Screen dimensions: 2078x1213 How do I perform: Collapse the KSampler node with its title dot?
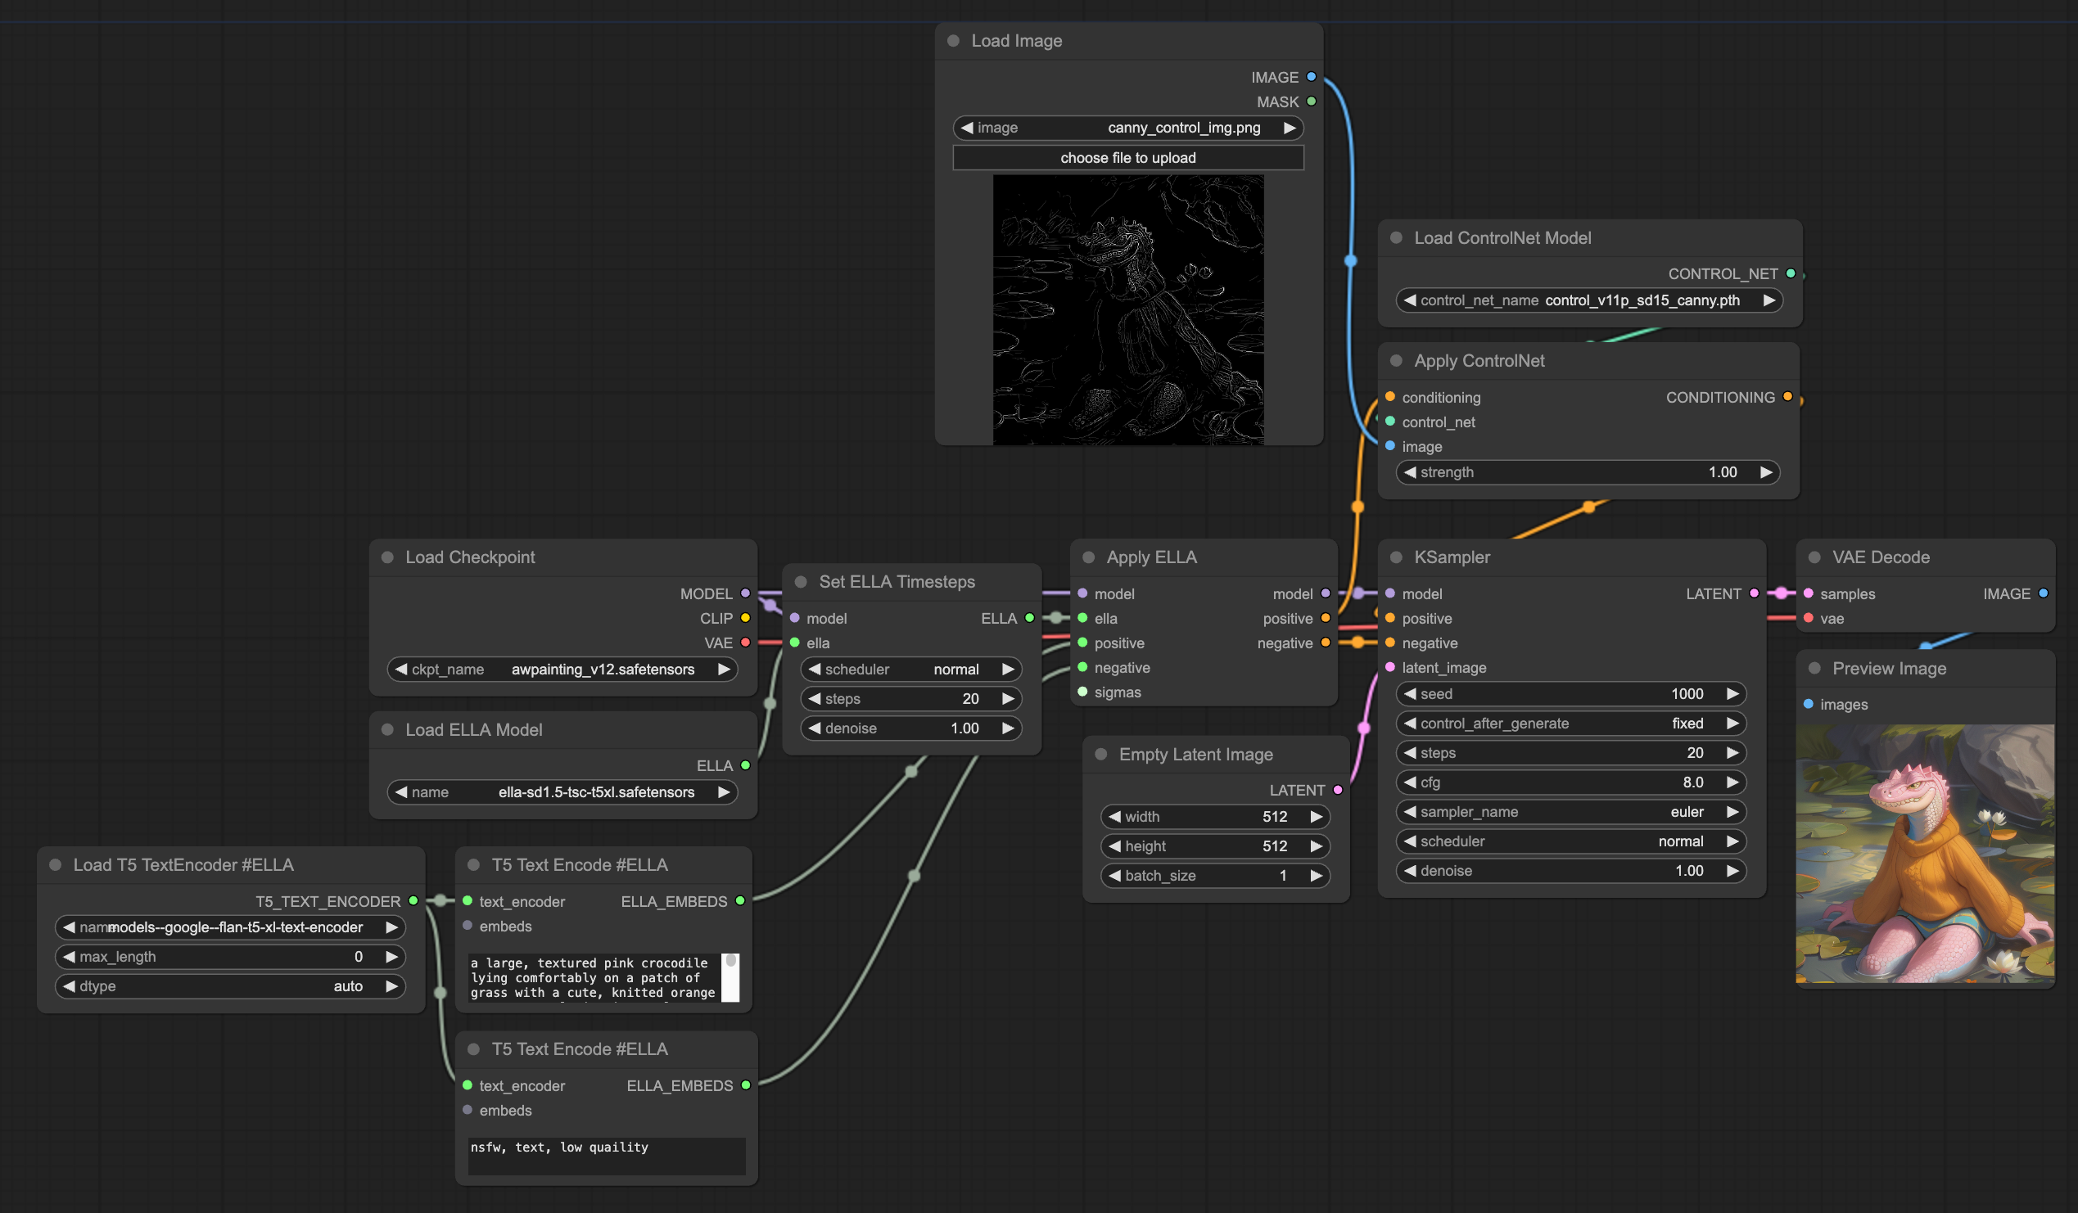point(1396,557)
